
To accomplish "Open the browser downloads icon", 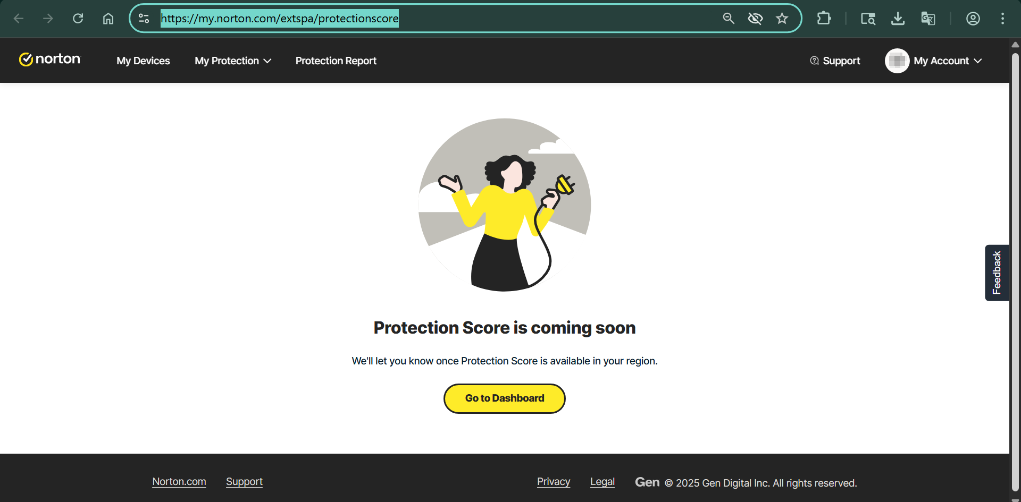I will pos(898,19).
